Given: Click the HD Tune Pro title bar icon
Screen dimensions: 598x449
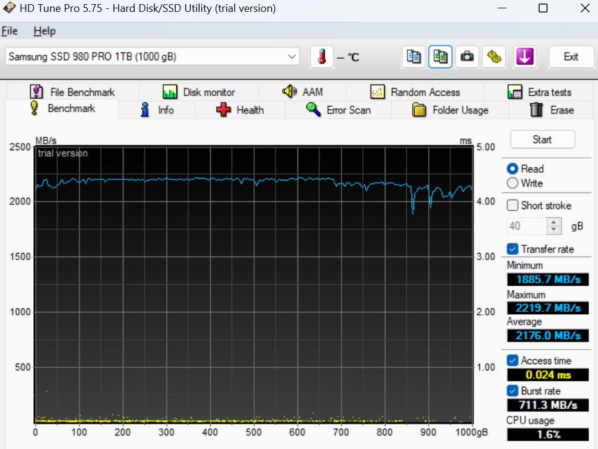Looking at the screenshot, I should 9,8.
